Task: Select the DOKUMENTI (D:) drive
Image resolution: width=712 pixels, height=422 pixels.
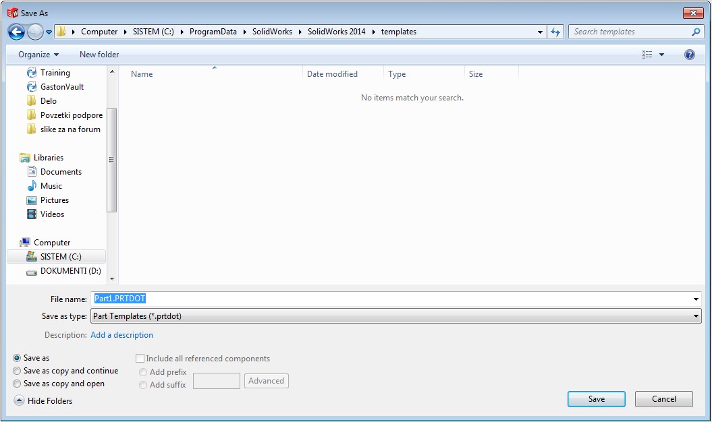Action: pos(70,271)
